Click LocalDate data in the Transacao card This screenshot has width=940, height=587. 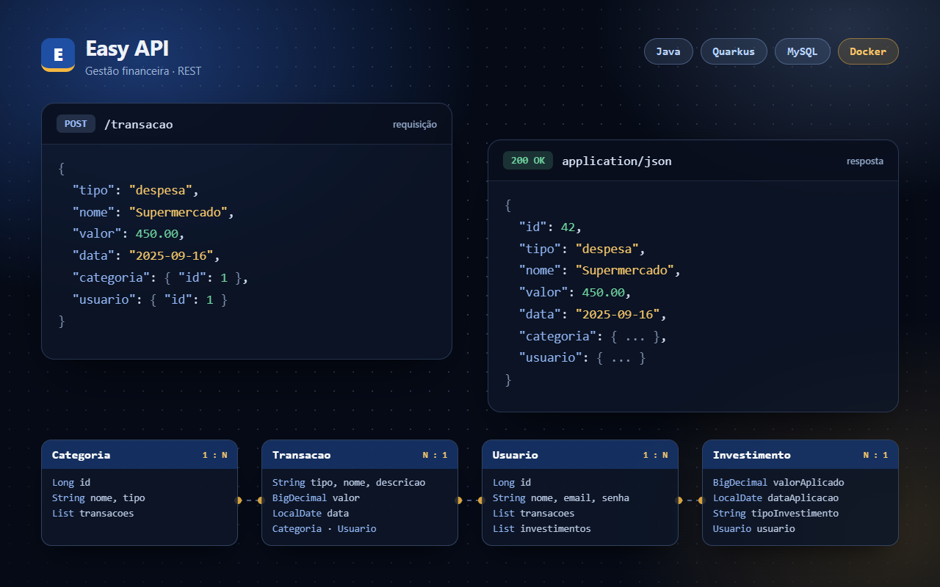311,514
